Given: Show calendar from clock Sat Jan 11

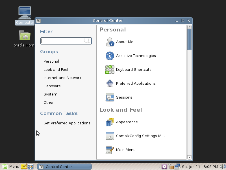Looking at the screenshot, I should 200,167.
